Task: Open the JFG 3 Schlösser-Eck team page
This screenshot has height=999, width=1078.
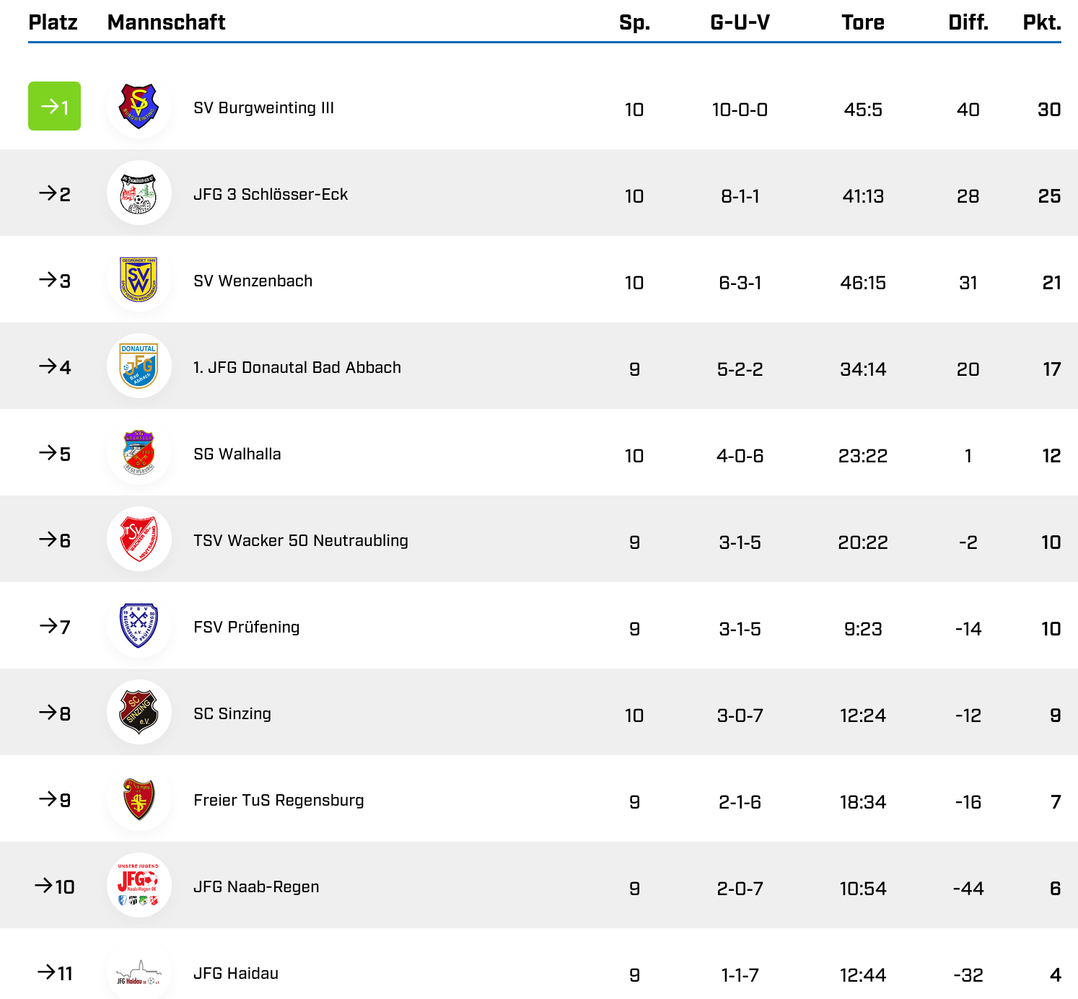Action: (x=271, y=195)
